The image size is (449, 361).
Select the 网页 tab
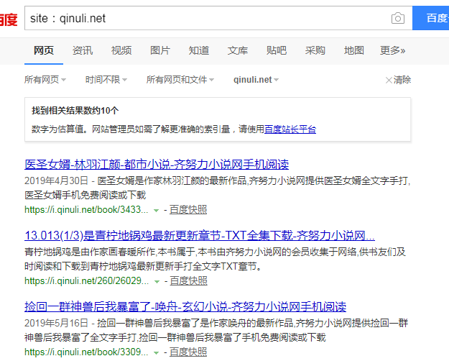[x=44, y=50]
